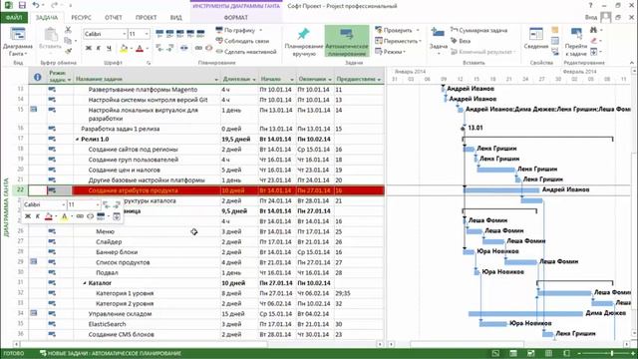Screen dimensions: 638x359
Task: Open Проверить dropdown
Action: (397, 30)
